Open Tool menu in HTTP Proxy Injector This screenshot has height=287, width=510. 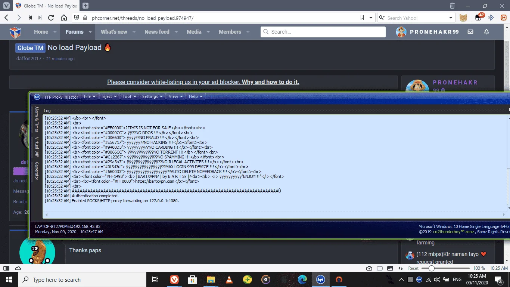tap(130, 96)
